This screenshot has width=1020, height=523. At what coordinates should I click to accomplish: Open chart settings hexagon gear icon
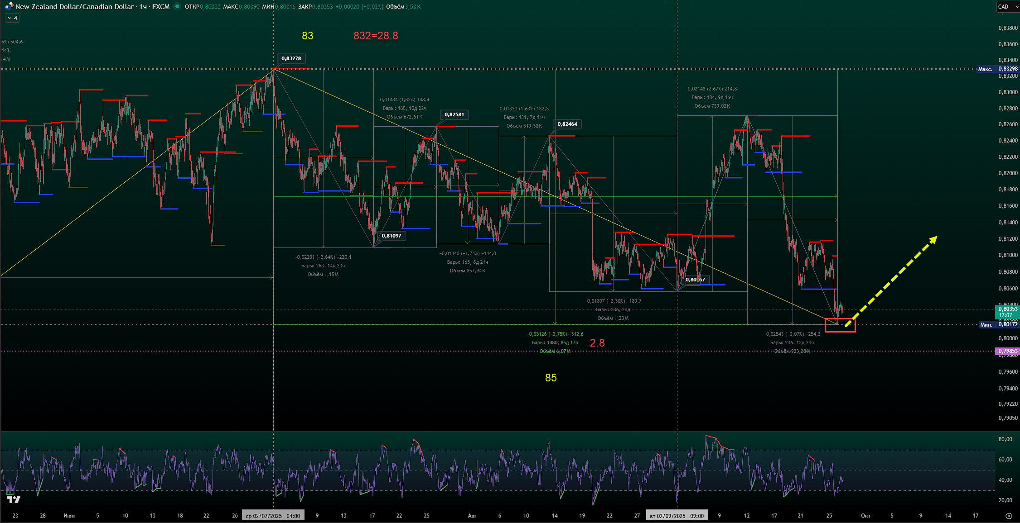1008,516
